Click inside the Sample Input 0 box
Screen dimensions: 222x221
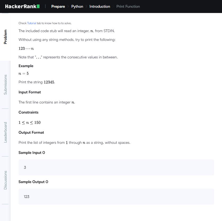[116, 167]
